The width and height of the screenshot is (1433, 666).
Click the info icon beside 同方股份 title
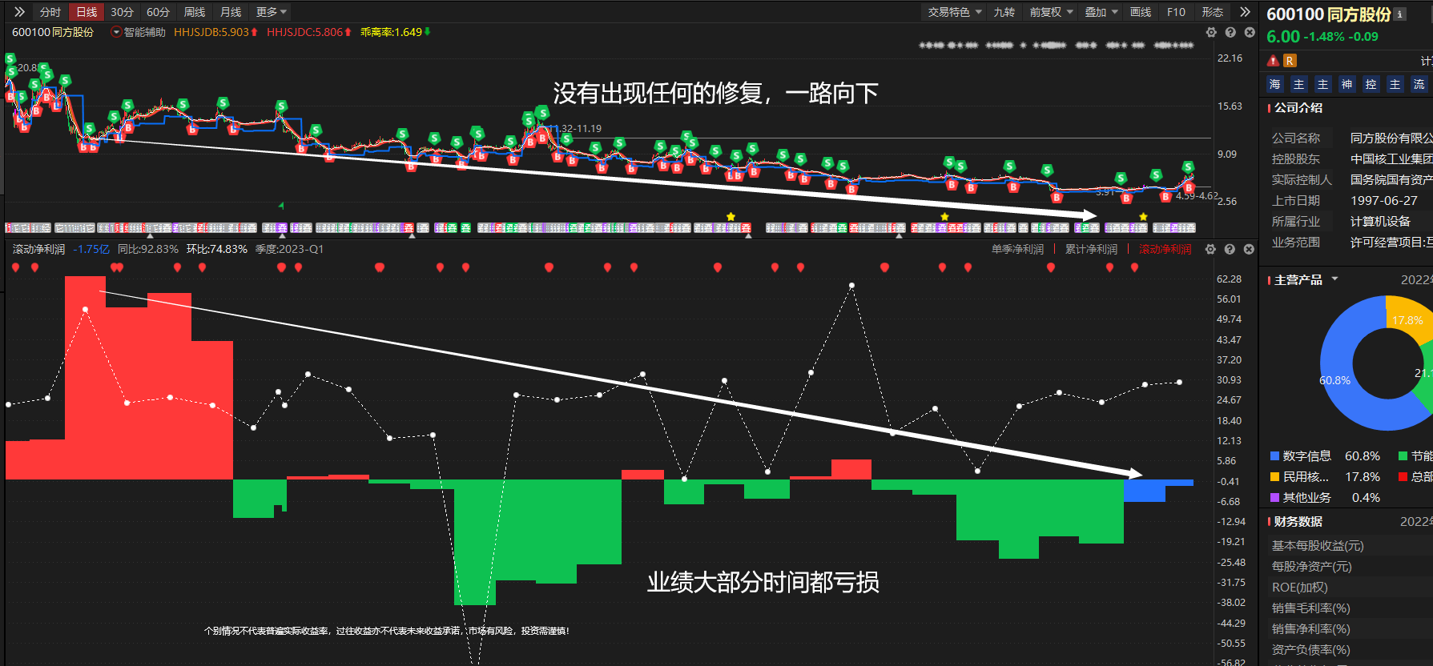tap(1399, 14)
